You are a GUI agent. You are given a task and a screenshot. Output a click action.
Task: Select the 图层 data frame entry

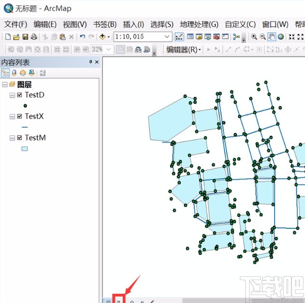coord(24,84)
